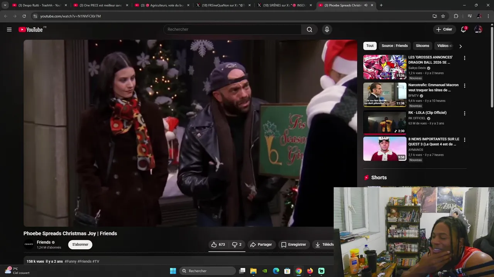View site information icon in address bar
Viewport: 494px width, 277px height.
pyautogui.click(x=35, y=16)
